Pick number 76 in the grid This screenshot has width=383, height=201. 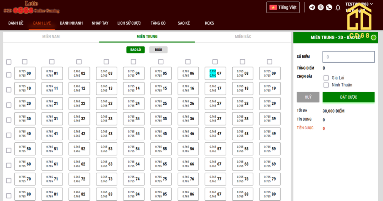pos(188,179)
